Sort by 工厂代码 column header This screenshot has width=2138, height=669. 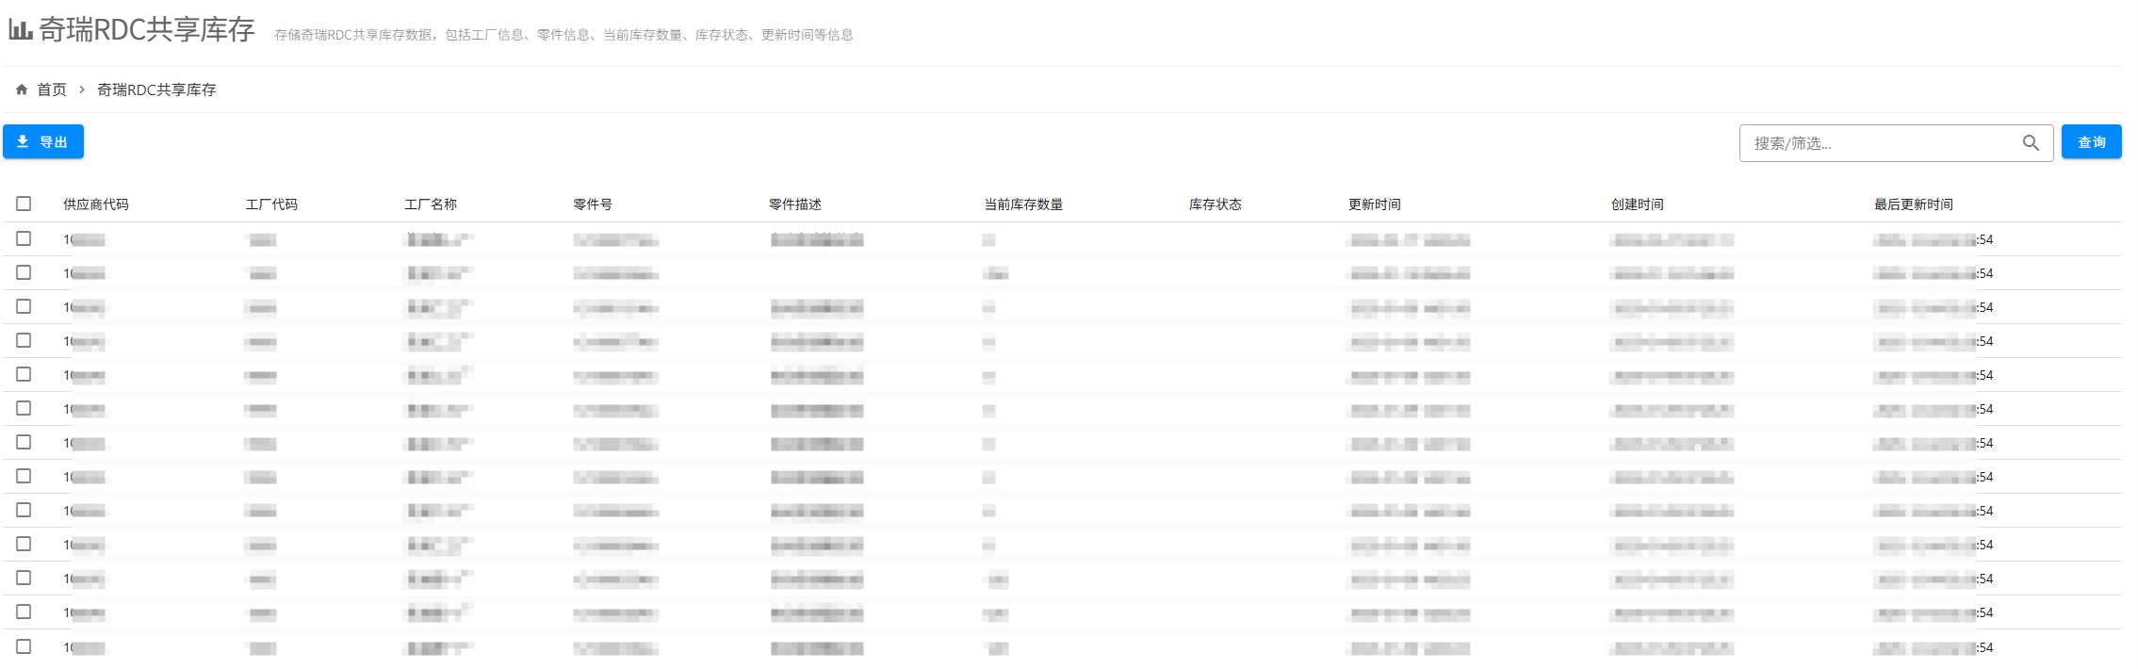click(271, 204)
